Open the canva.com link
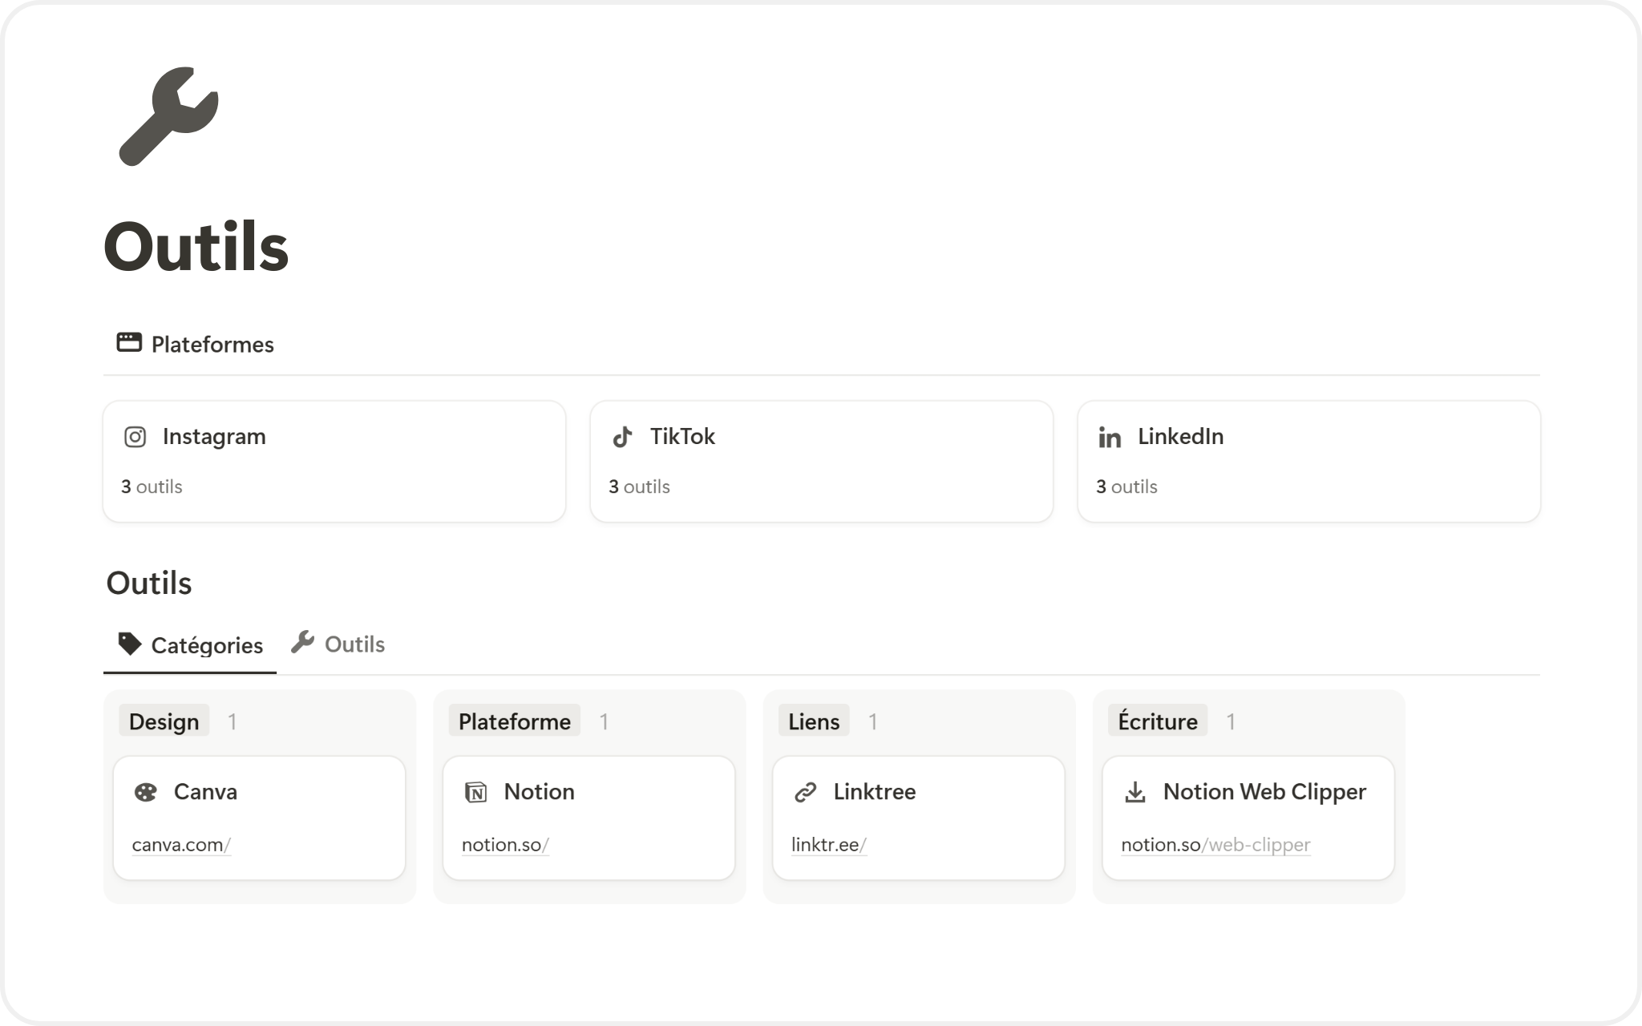Screen dimensions: 1642x1026 [181, 845]
